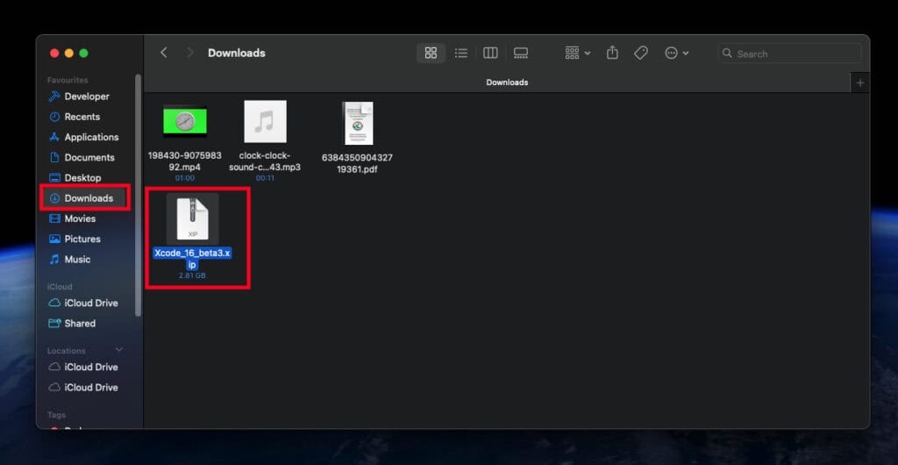Viewport: 898px width, 465px height.
Task: Select the mp3 music note icon
Action: point(265,121)
